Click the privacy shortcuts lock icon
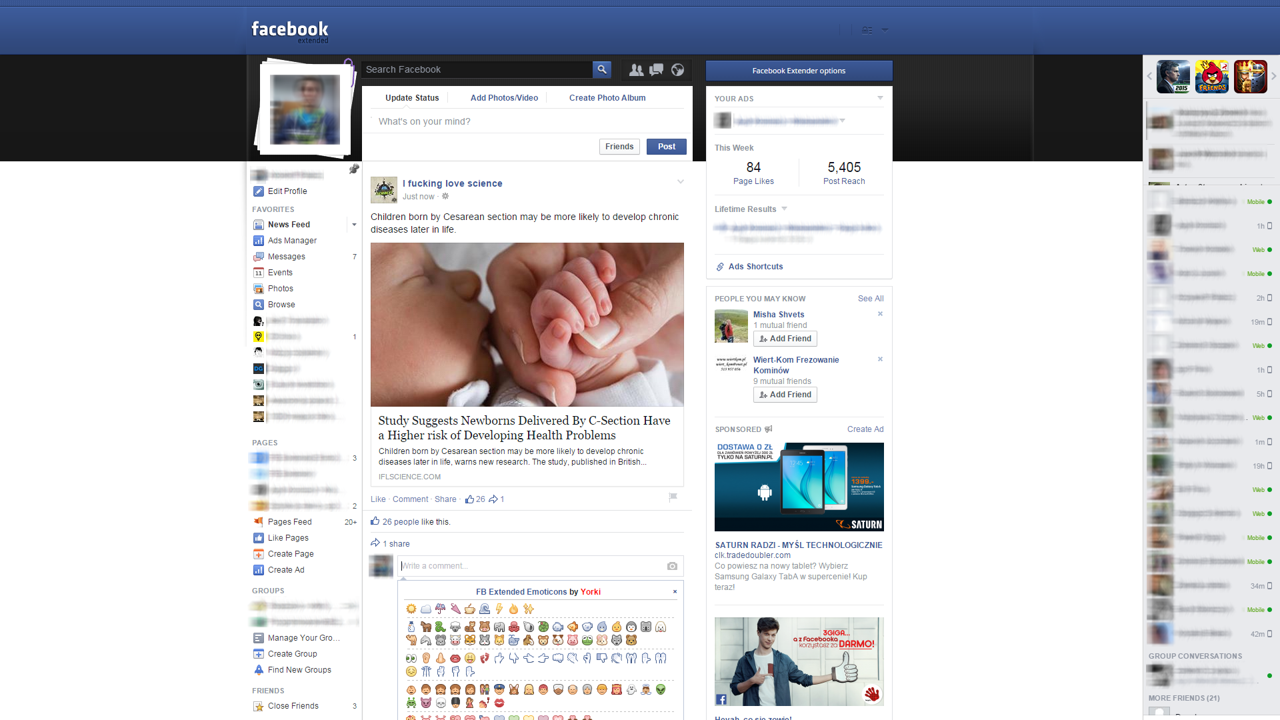 point(867,30)
